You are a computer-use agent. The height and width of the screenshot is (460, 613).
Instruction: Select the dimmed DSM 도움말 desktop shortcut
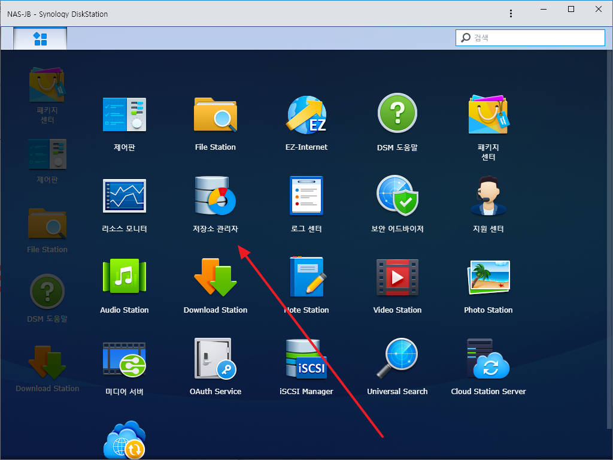[x=47, y=298]
